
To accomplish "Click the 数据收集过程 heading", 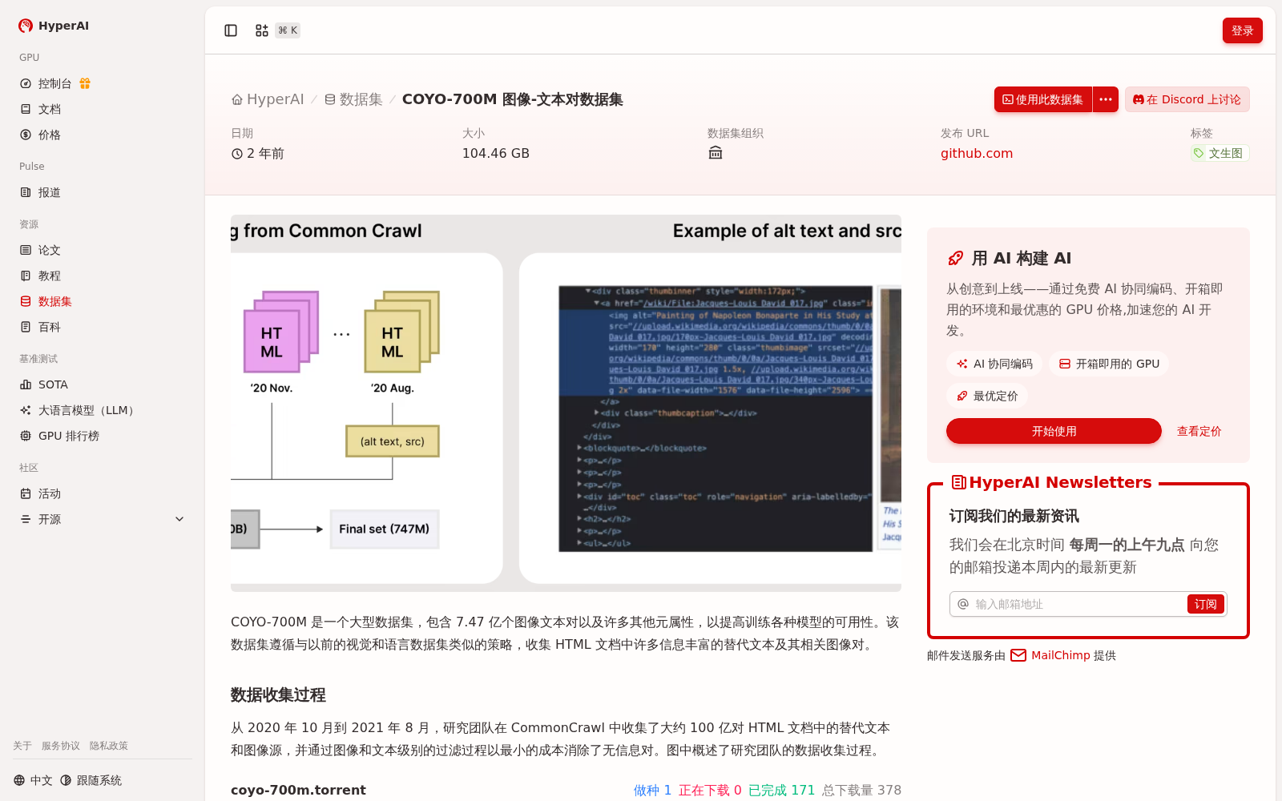I will click(x=278, y=694).
